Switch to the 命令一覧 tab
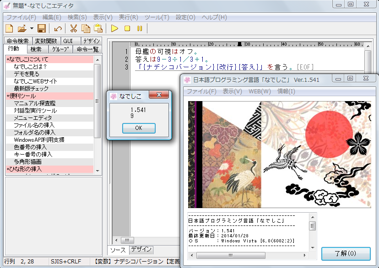 (x=87, y=49)
